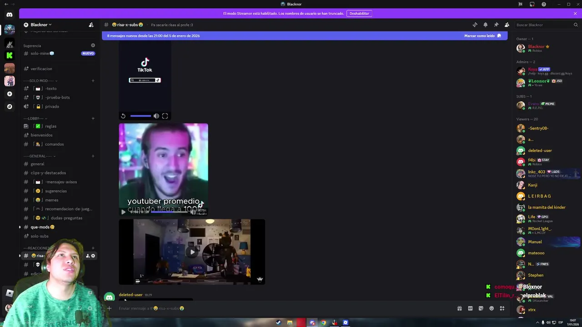582x327 pixels.
Task: Show pinned messages pin icon
Action: tap(496, 25)
